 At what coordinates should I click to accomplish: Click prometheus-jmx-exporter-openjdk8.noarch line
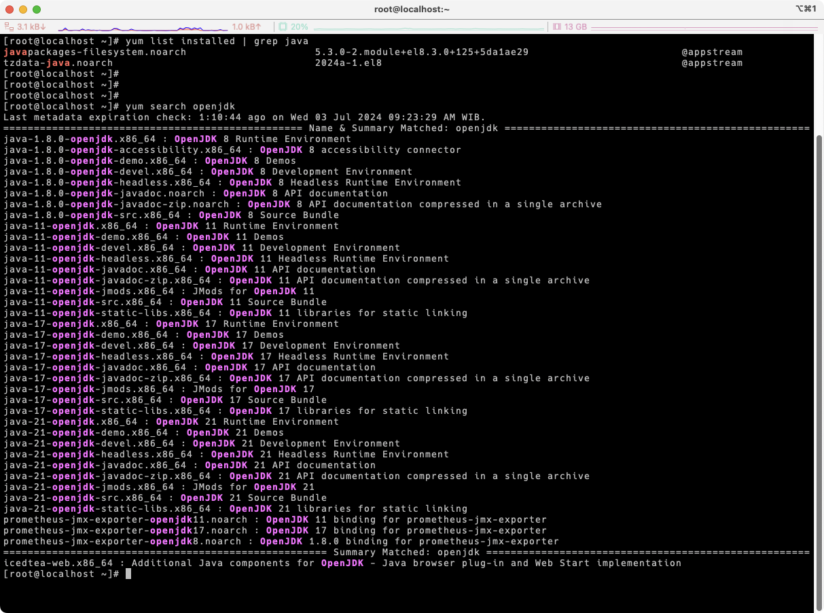[x=281, y=541]
